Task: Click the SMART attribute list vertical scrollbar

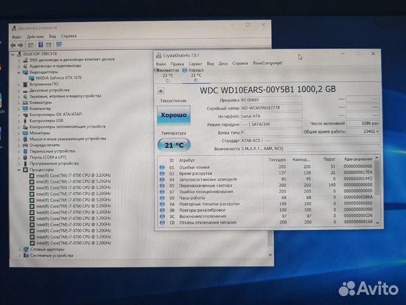Action: pyautogui.click(x=377, y=189)
